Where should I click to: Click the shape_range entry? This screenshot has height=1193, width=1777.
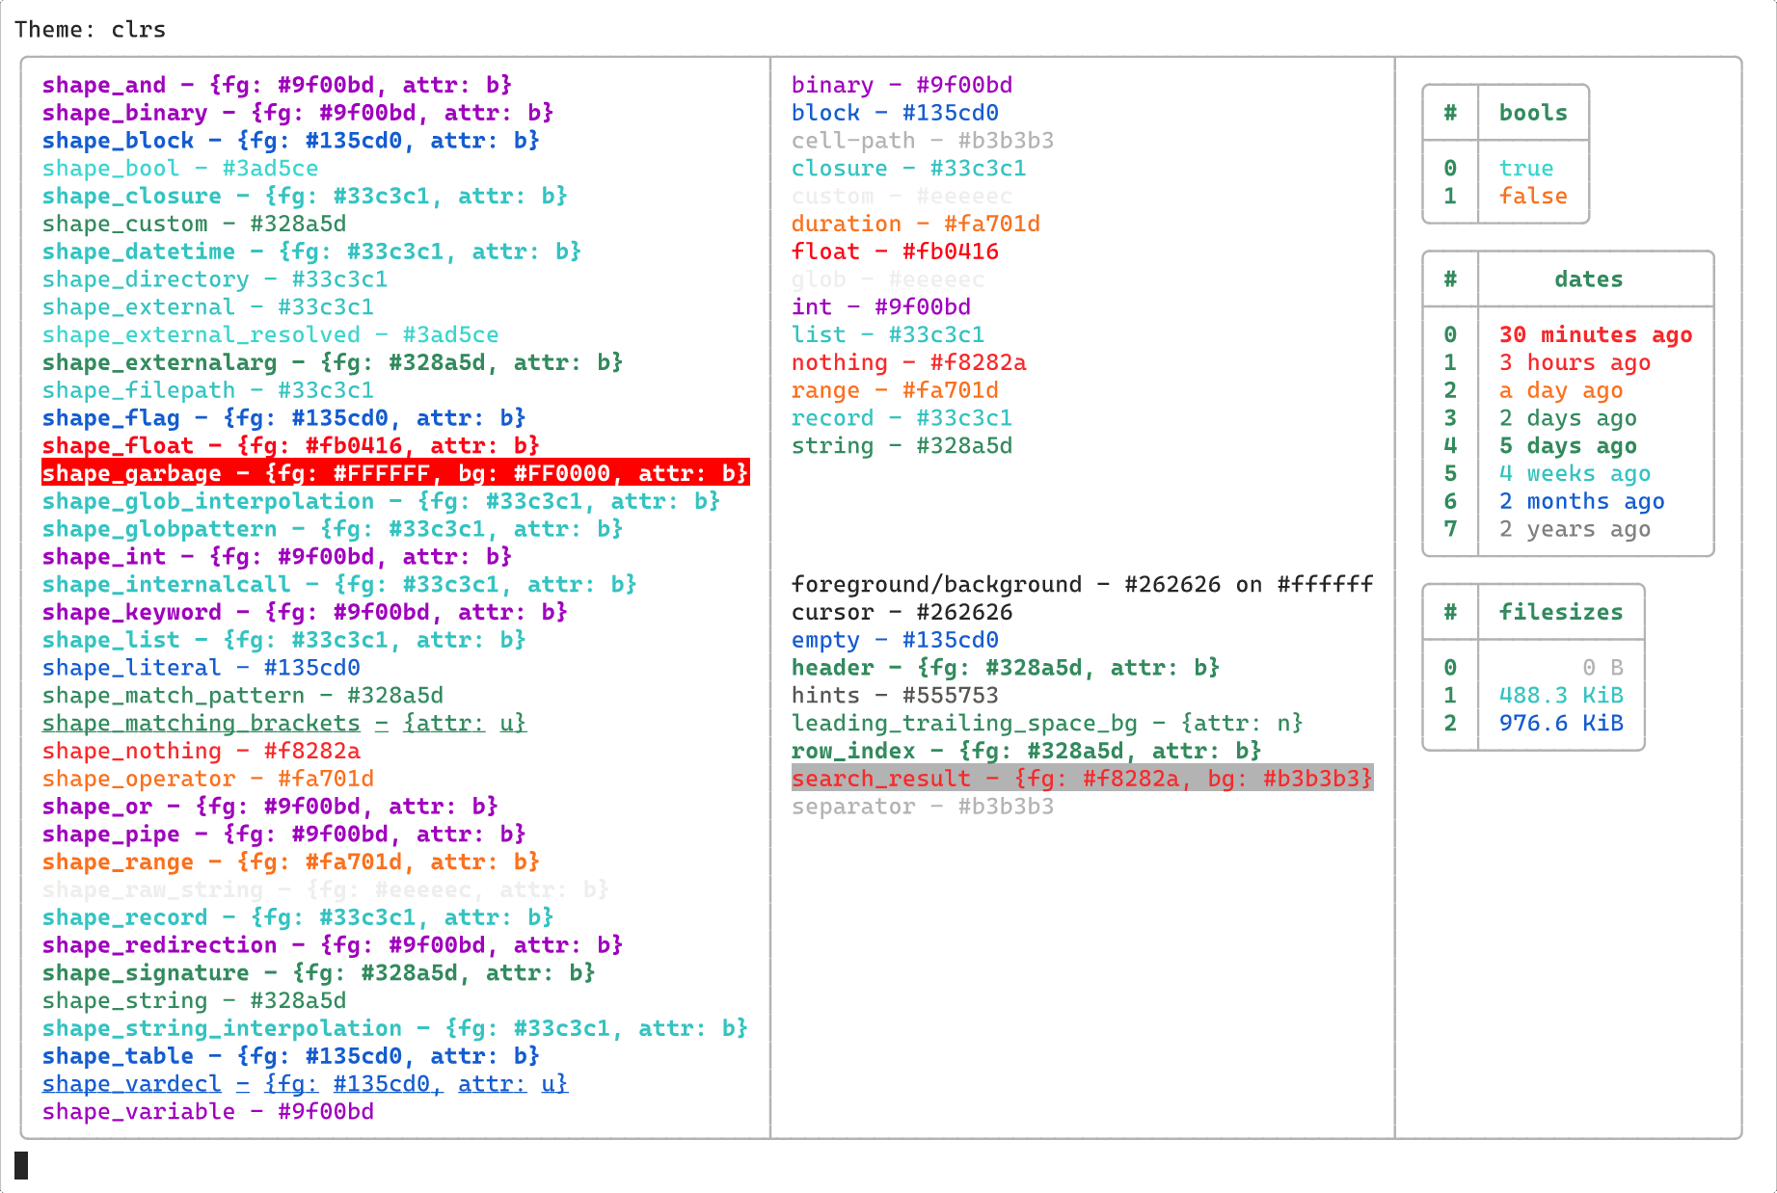291,862
